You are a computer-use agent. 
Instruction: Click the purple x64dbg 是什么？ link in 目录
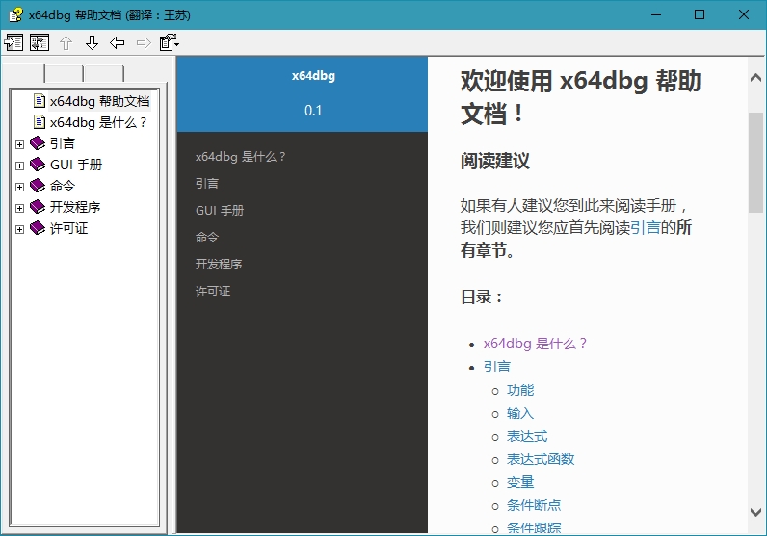535,344
